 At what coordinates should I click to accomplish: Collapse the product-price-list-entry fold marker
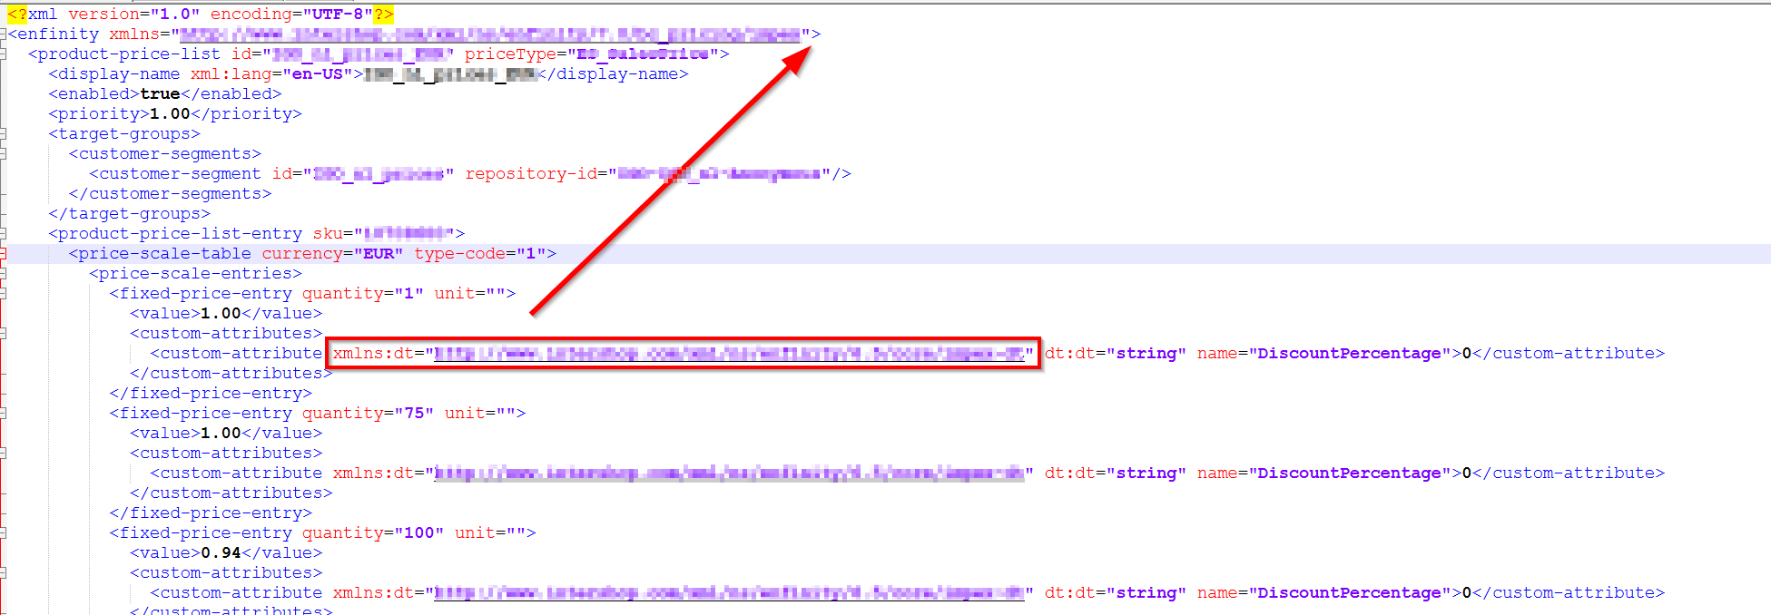[x=3, y=234]
